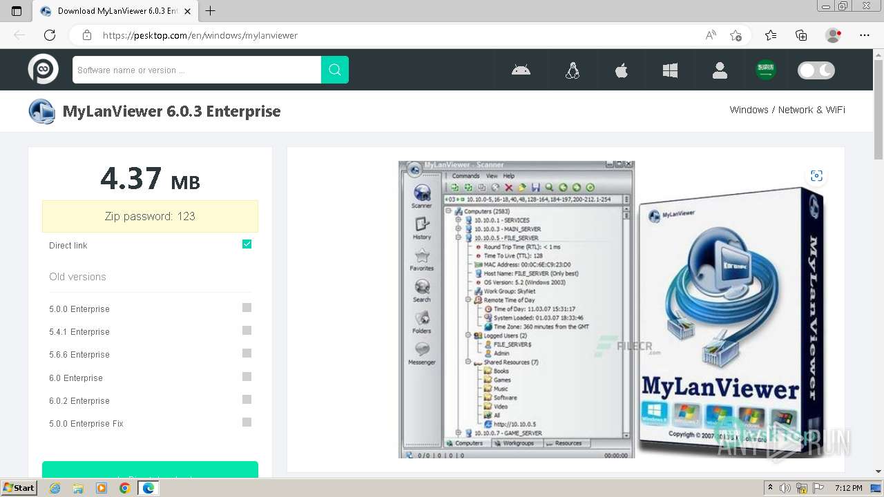Viewport: 884px width, 497px height.
Task: Check the 5.0.0 Enterprise checkbox
Action: click(247, 308)
